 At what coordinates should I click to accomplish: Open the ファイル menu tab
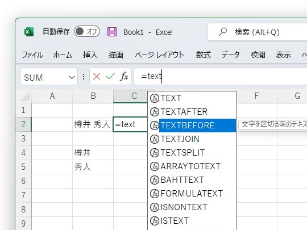(x=32, y=55)
